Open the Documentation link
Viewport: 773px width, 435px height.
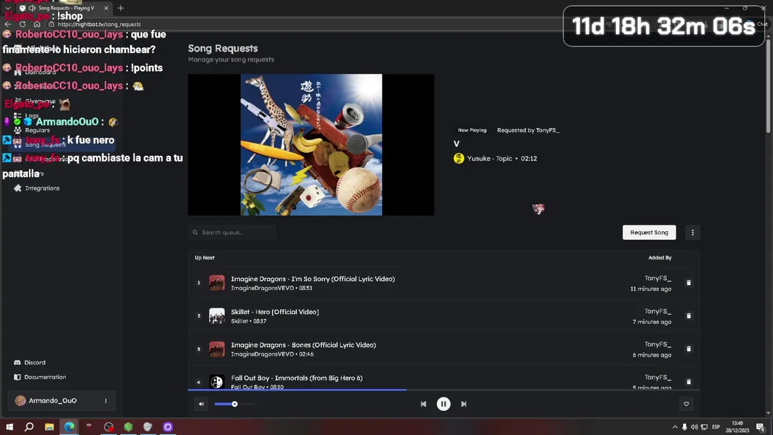click(x=45, y=377)
